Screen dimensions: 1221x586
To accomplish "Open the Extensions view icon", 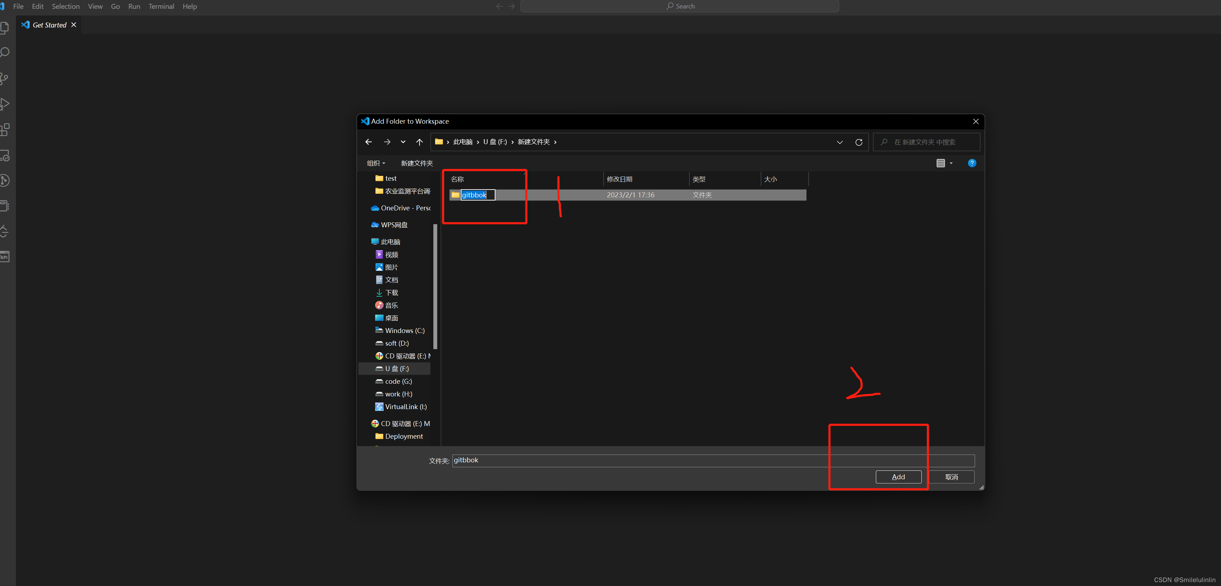I will [x=5, y=129].
